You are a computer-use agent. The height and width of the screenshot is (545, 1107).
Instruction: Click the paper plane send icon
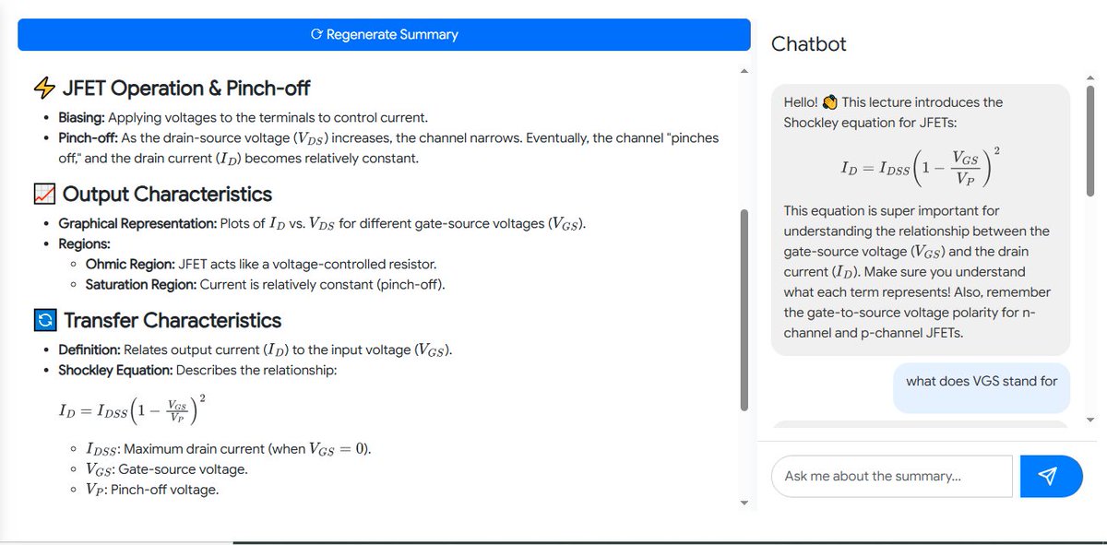1051,476
